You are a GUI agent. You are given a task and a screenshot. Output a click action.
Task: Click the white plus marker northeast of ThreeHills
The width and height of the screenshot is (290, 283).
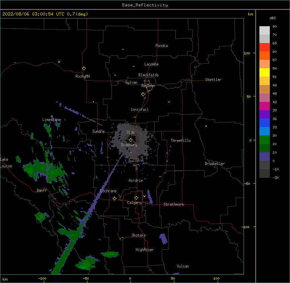click(206, 126)
